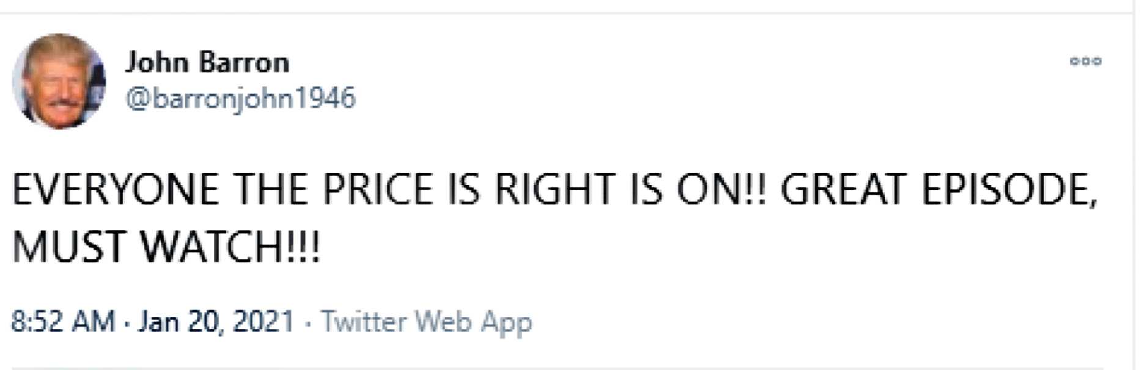The height and width of the screenshot is (370, 1140).
Task: Click the word Twitter in the source link
Action: pos(363,321)
